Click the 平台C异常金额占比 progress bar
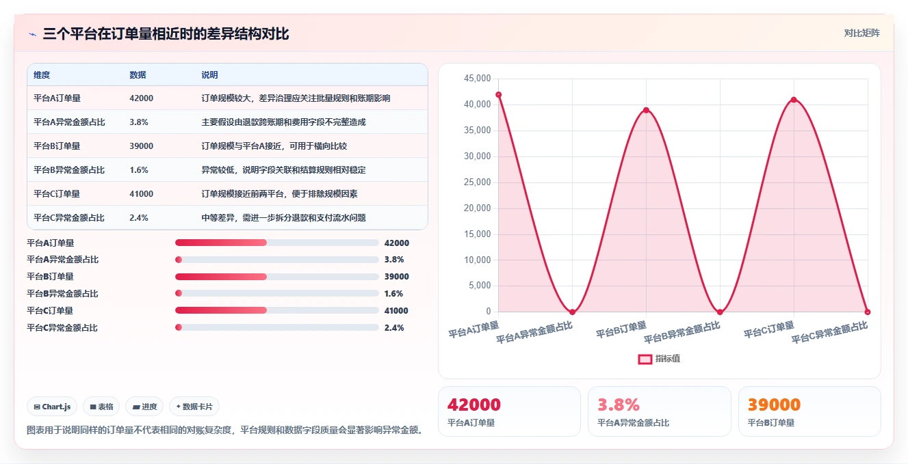This screenshot has width=908, height=464. point(276,327)
